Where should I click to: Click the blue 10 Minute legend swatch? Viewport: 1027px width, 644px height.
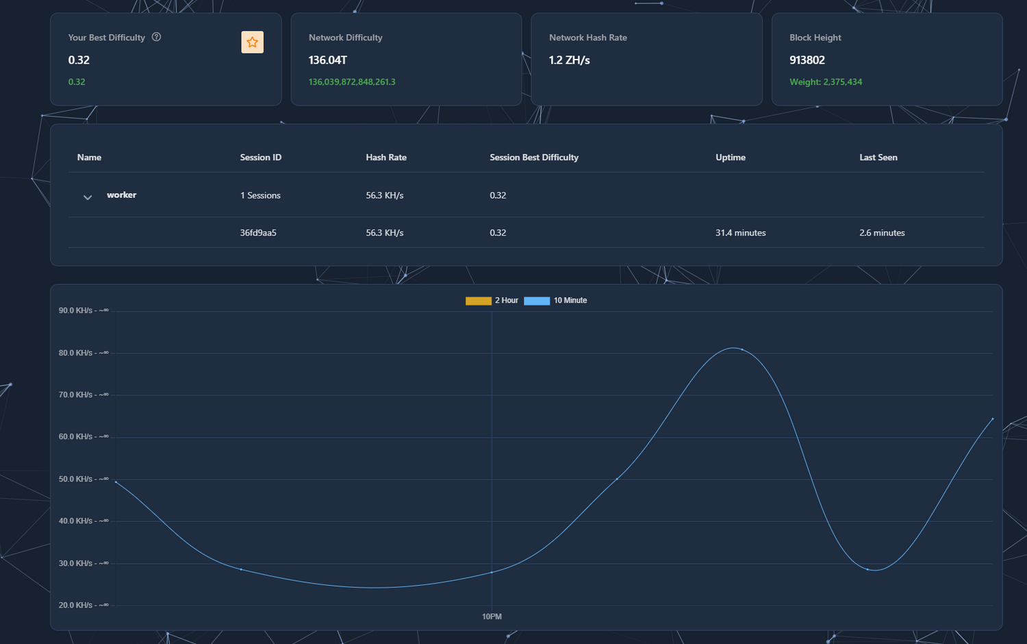click(x=537, y=301)
